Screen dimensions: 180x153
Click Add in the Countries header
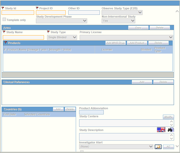(x=58, y=109)
